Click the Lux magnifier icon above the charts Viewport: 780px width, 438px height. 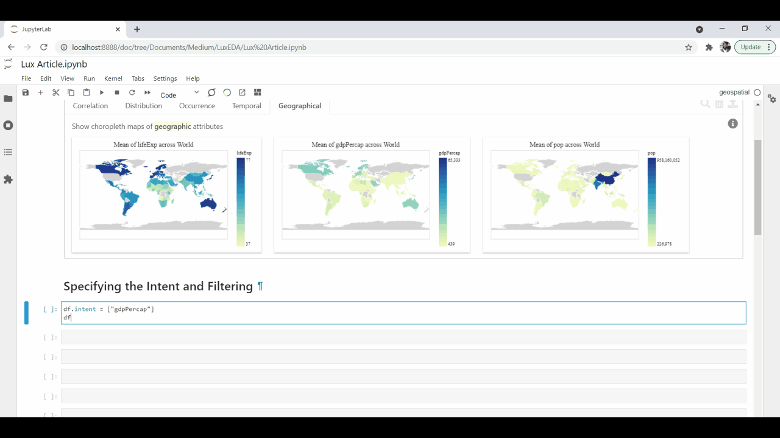[x=705, y=104]
